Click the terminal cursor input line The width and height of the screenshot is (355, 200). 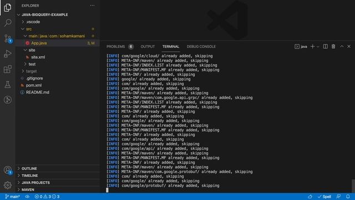point(107,190)
